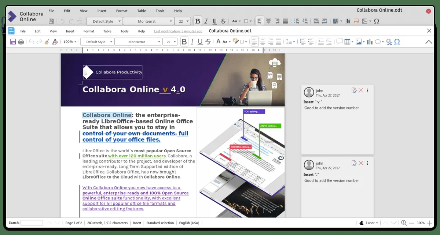Reject the tracked change in the Insert "." comment
This screenshot has width=440, height=235.
pyautogui.click(x=361, y=163)
